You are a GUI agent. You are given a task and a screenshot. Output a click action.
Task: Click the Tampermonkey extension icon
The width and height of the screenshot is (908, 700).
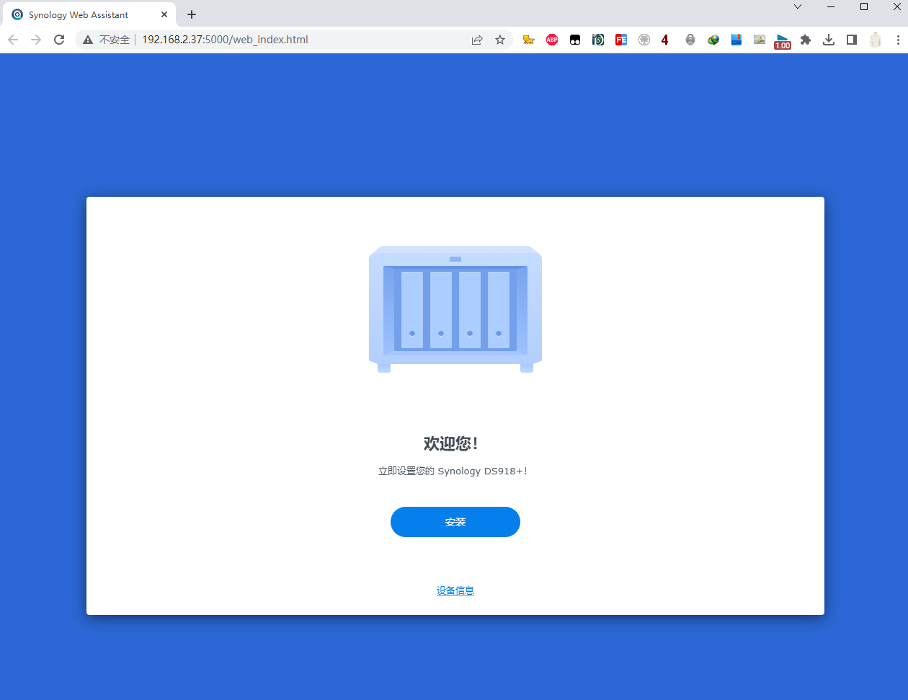[575, 40]
